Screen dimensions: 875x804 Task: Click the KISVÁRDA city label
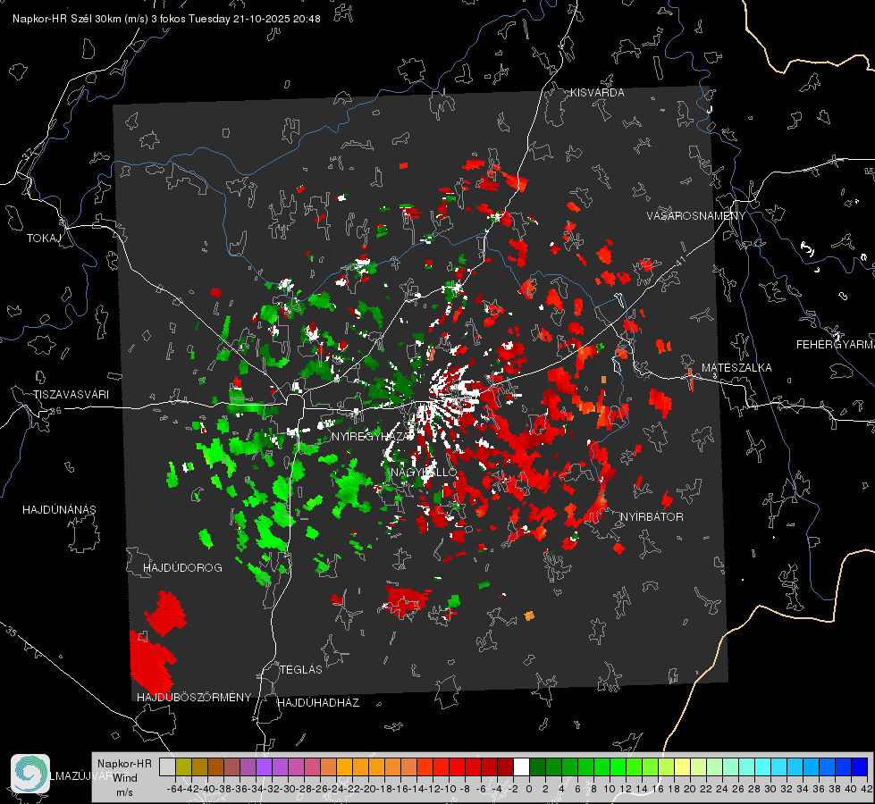(x=597, y=93)
